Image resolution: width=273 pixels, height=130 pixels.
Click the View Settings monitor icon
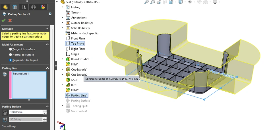pyautogui.click(x=215, y=2)
